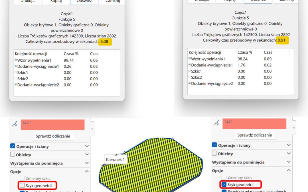
Task: Click the Szkic2 sketch icon in the 6.08-second dialog
Action: [x=16, y=79]
